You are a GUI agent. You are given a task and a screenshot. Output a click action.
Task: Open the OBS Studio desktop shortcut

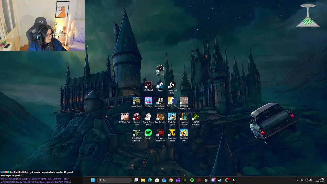pos(160,70)
